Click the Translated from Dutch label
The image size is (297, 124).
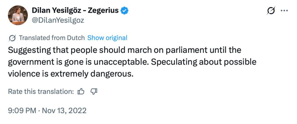52,38
